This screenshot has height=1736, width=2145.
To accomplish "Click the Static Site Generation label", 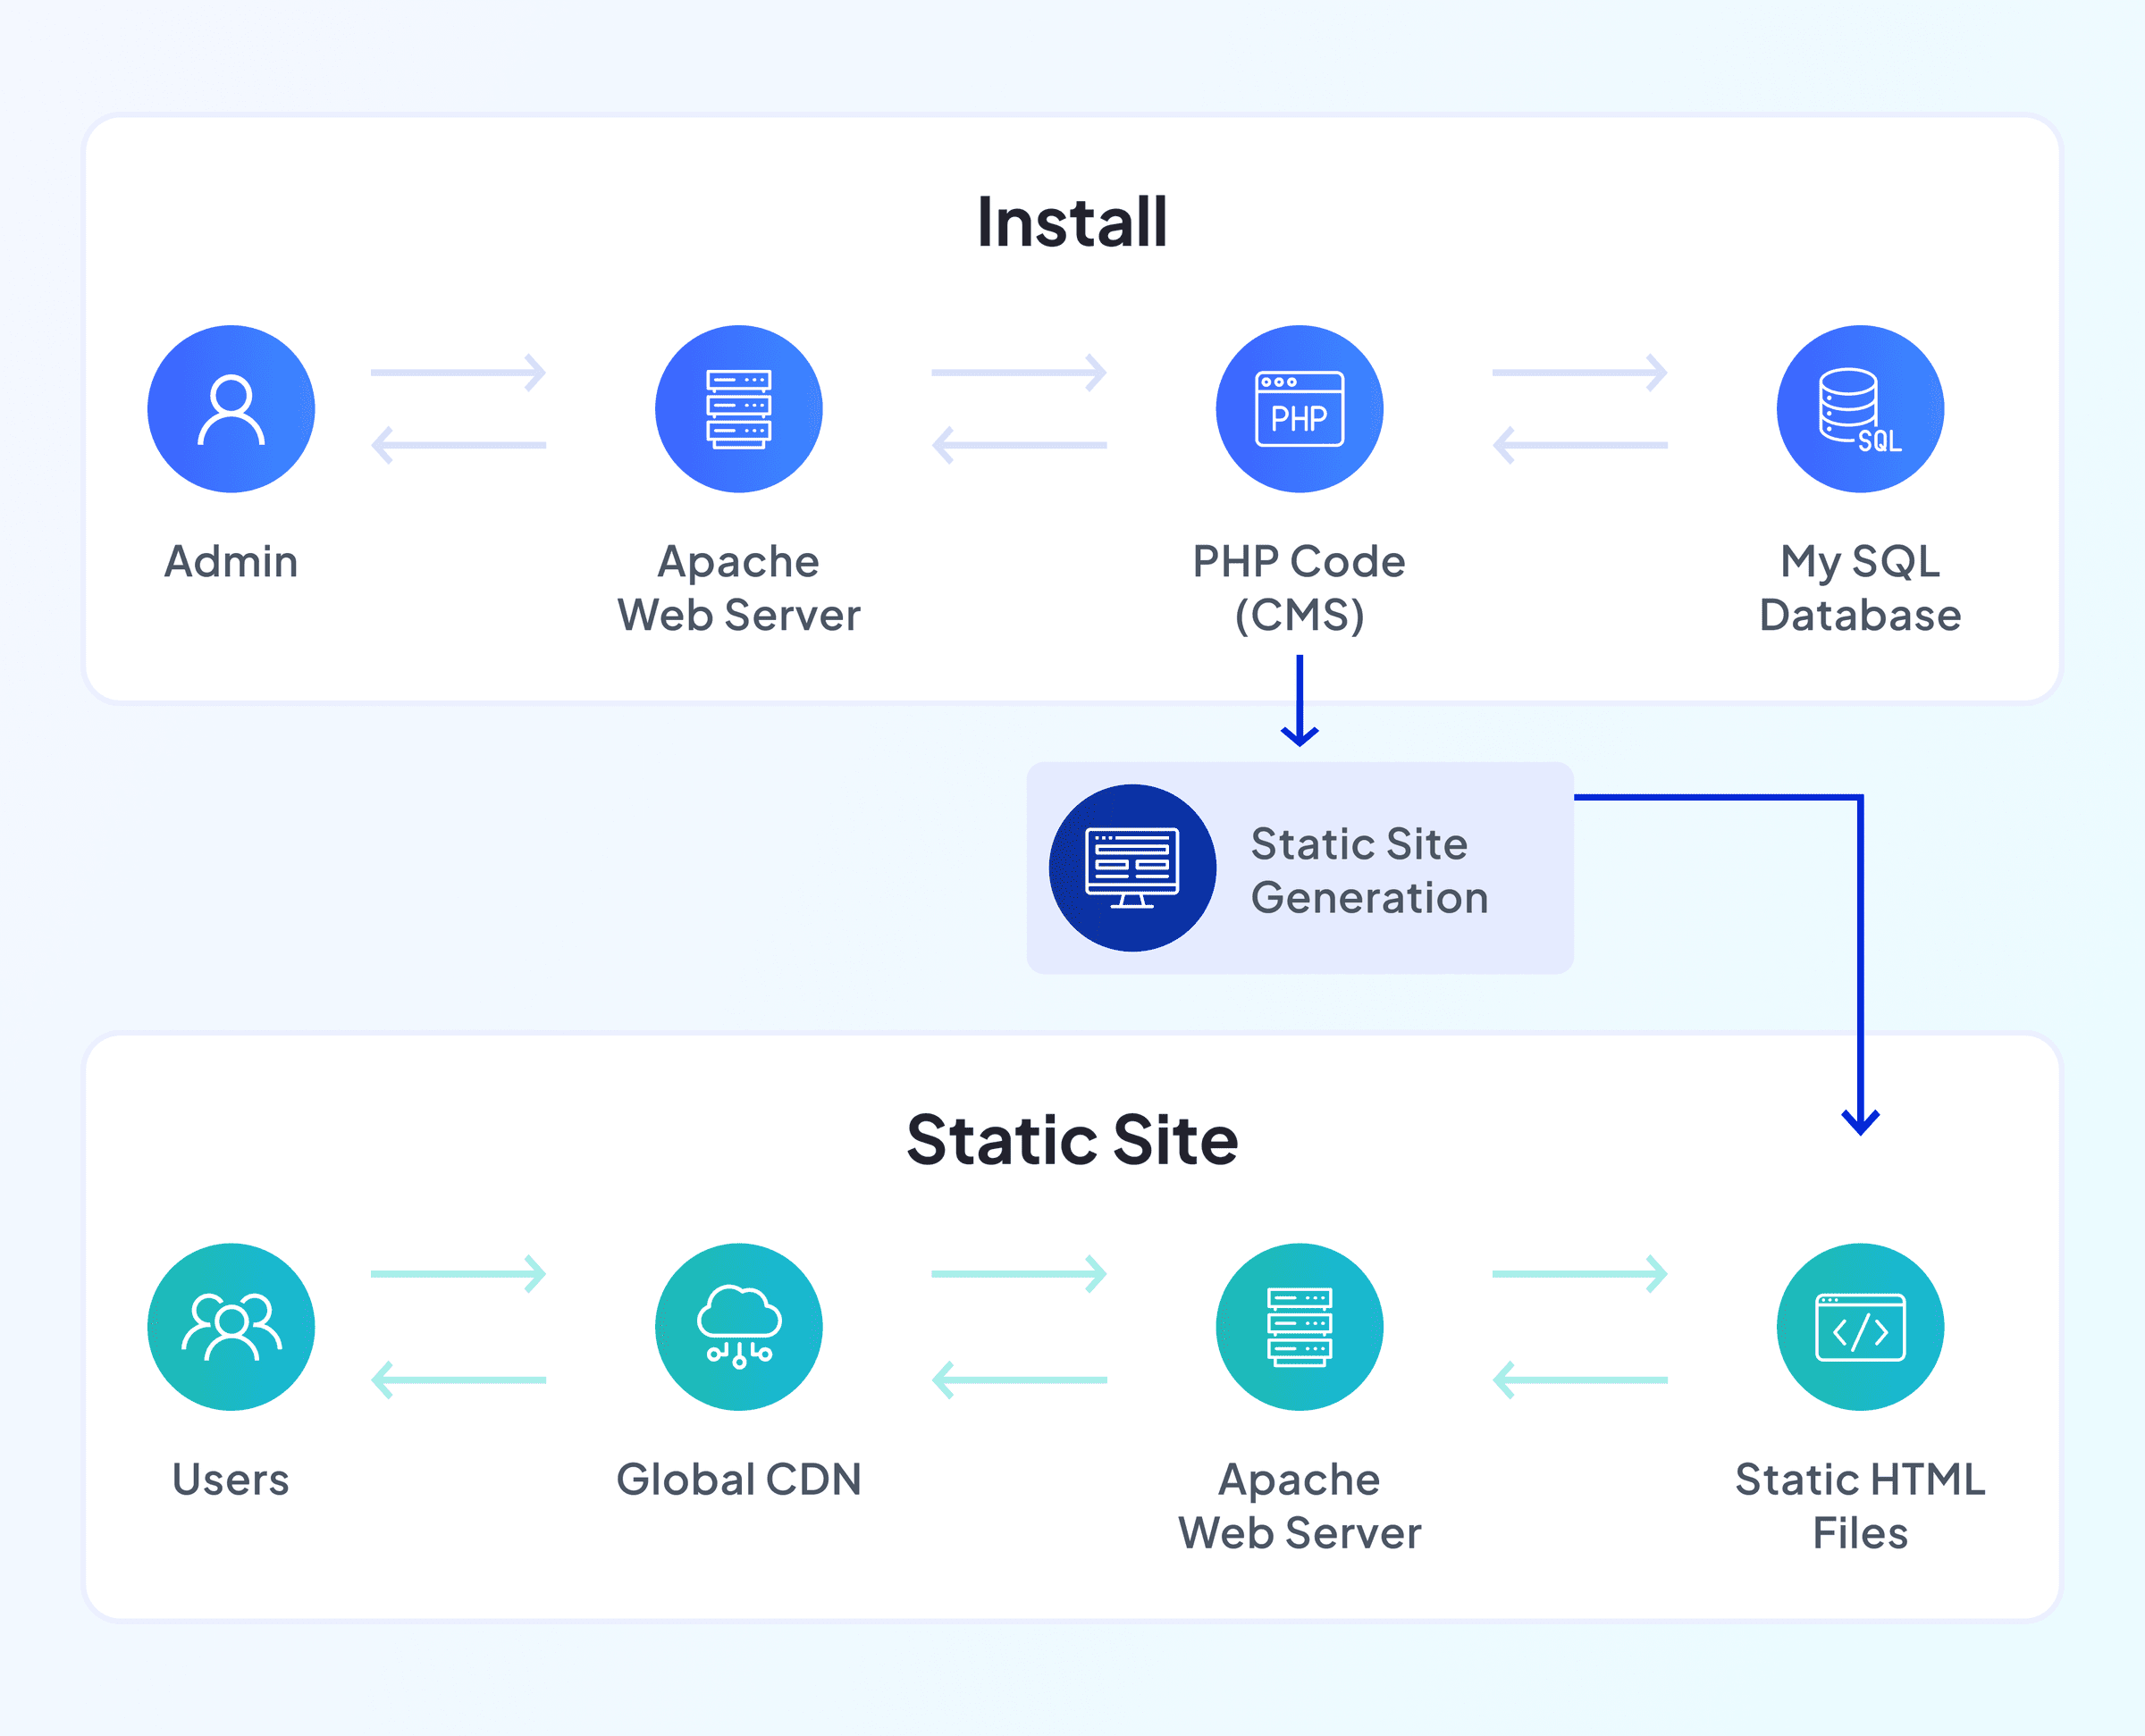I will click(1369, 870).
